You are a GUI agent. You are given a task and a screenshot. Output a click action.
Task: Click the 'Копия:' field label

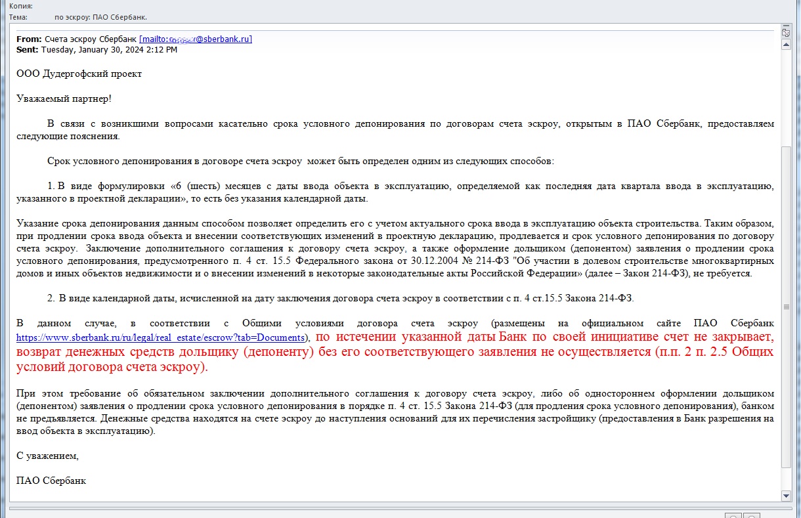pyautogui.click(x=21, y=6)
